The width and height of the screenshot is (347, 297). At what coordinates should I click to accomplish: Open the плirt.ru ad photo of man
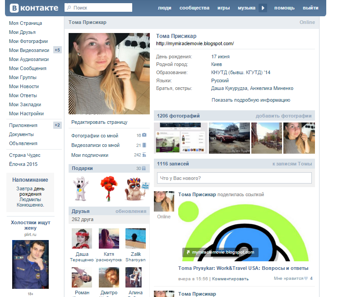30,264
